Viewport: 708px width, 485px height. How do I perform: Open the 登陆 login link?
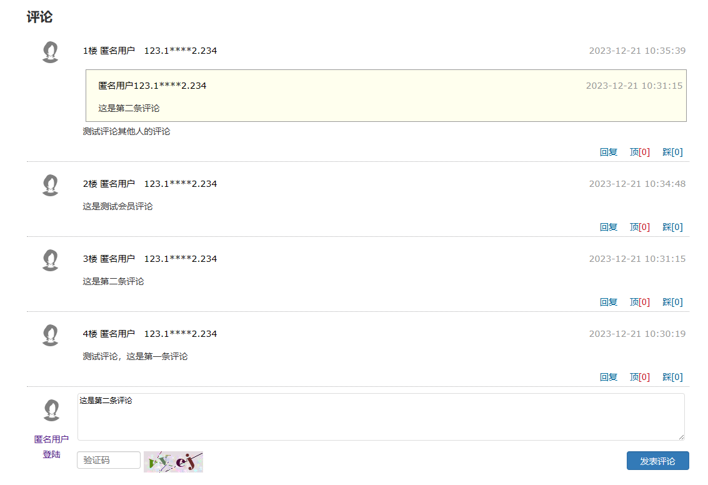coord(51,454)
